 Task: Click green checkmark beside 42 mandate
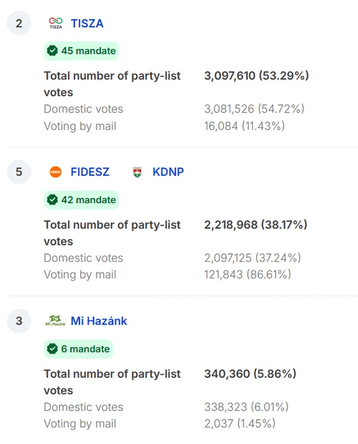(52, 200)
